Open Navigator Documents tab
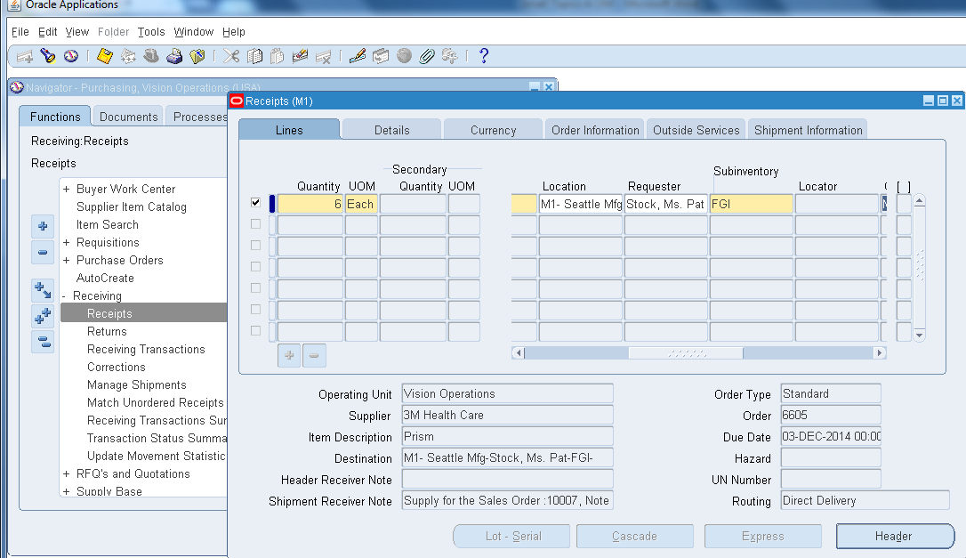The height and width of the screenshot is (558, 966). [x=129, y=117]
